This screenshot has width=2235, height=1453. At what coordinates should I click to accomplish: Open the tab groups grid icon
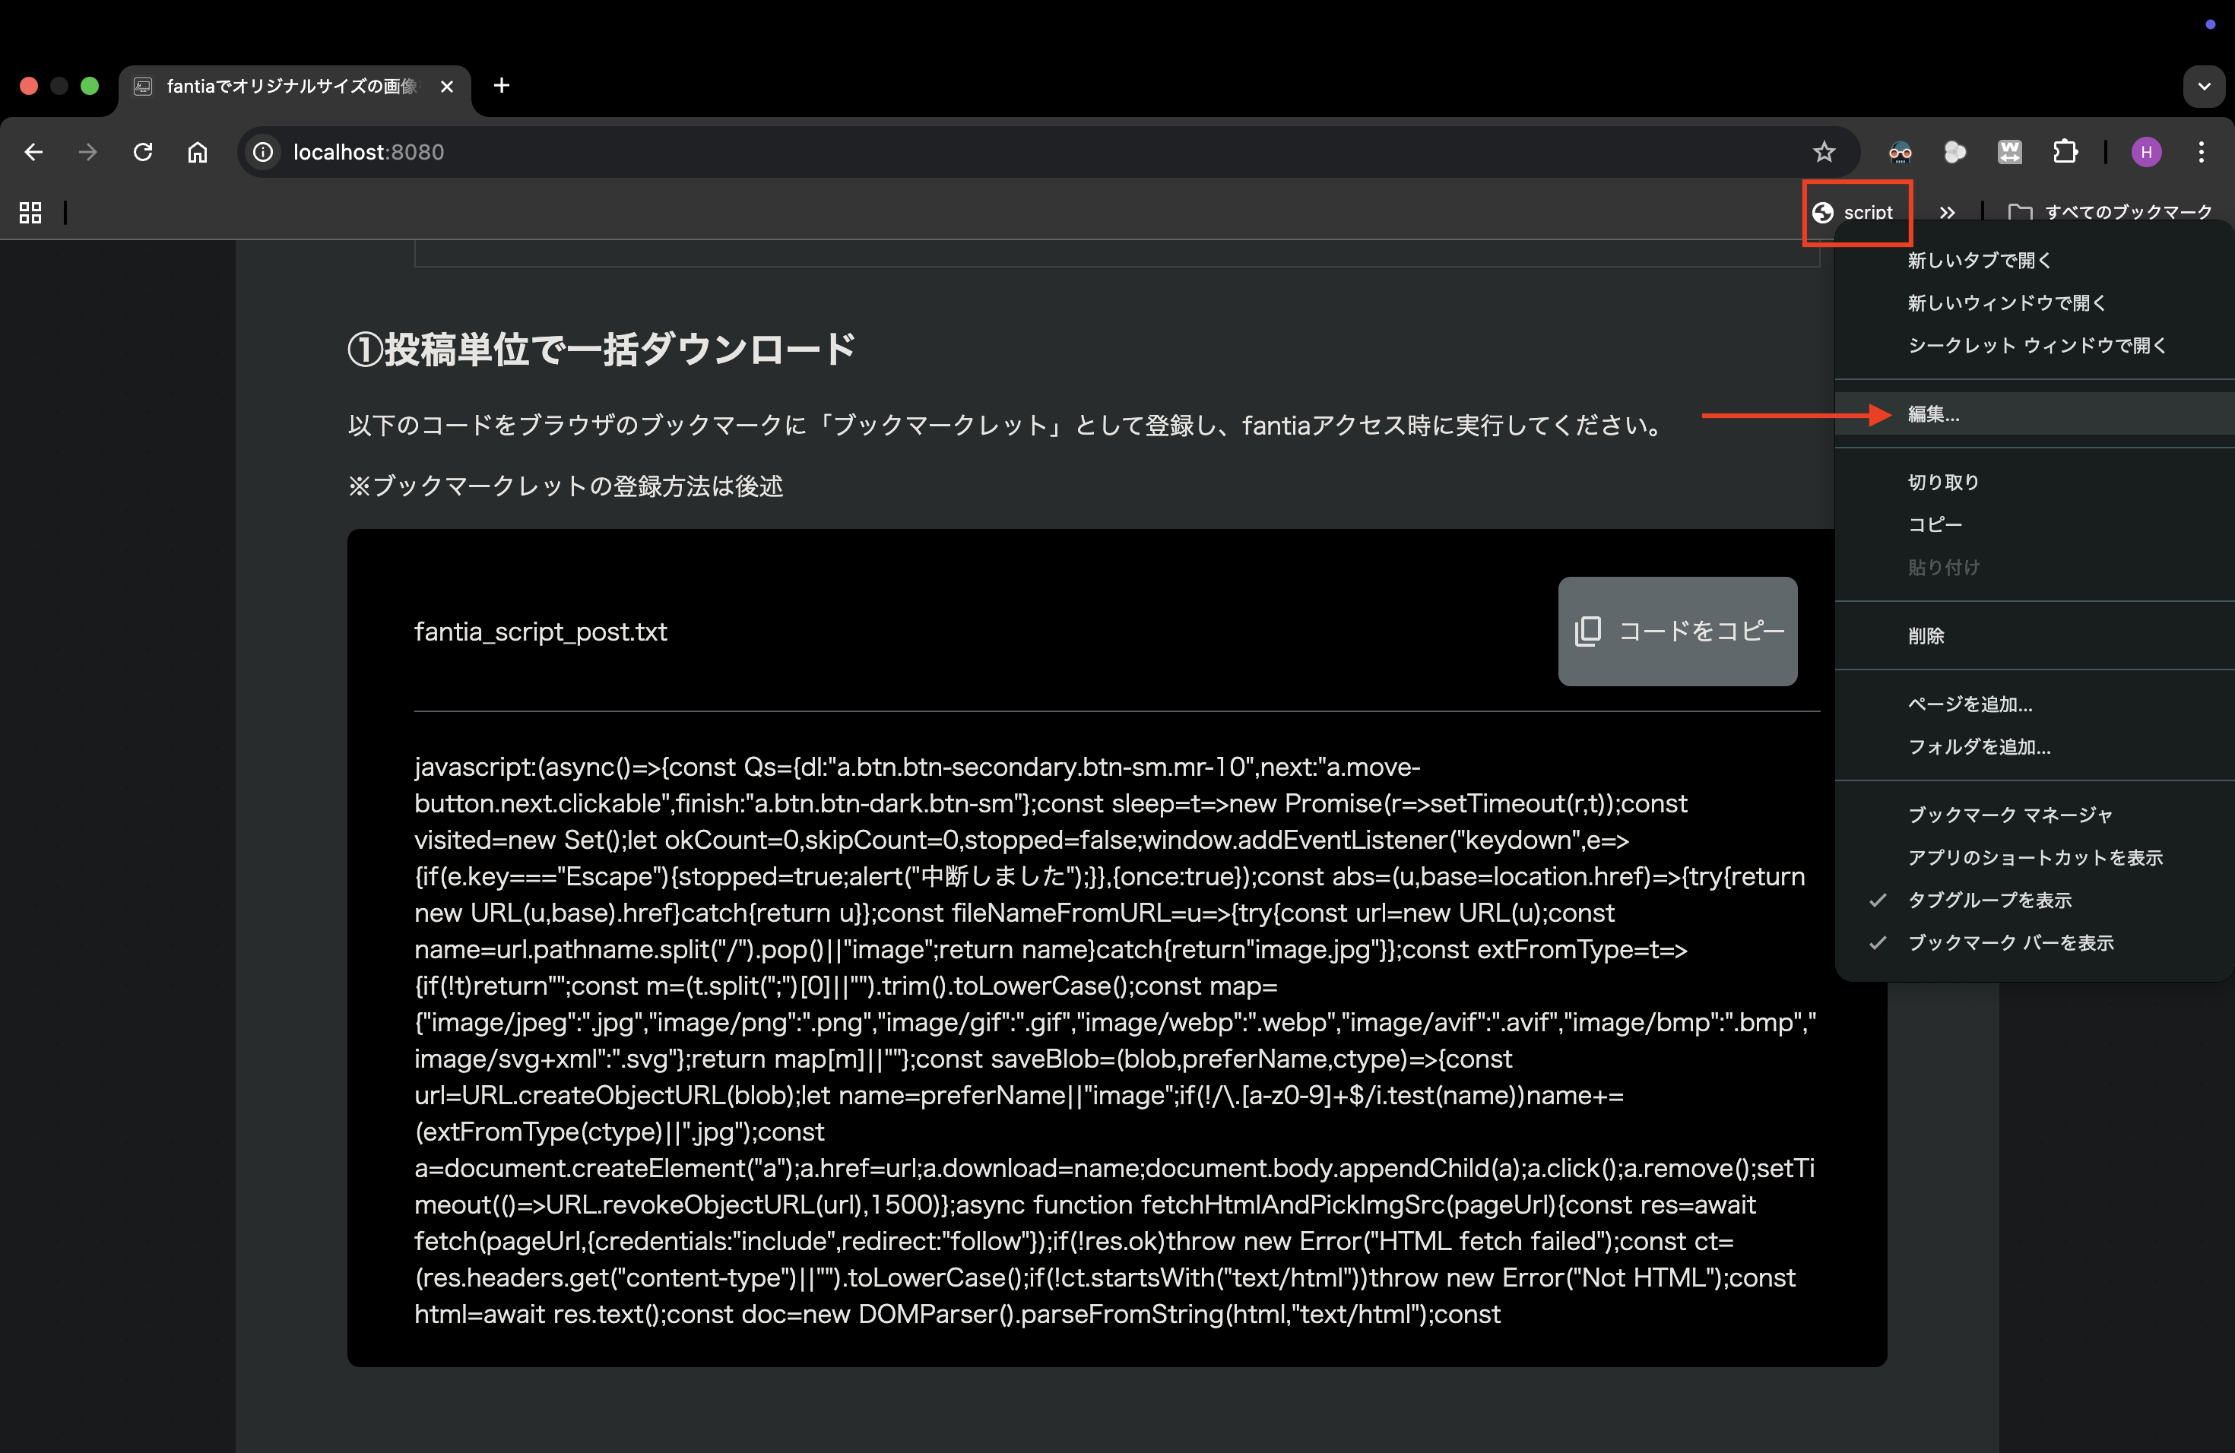[x=30, y=213]
